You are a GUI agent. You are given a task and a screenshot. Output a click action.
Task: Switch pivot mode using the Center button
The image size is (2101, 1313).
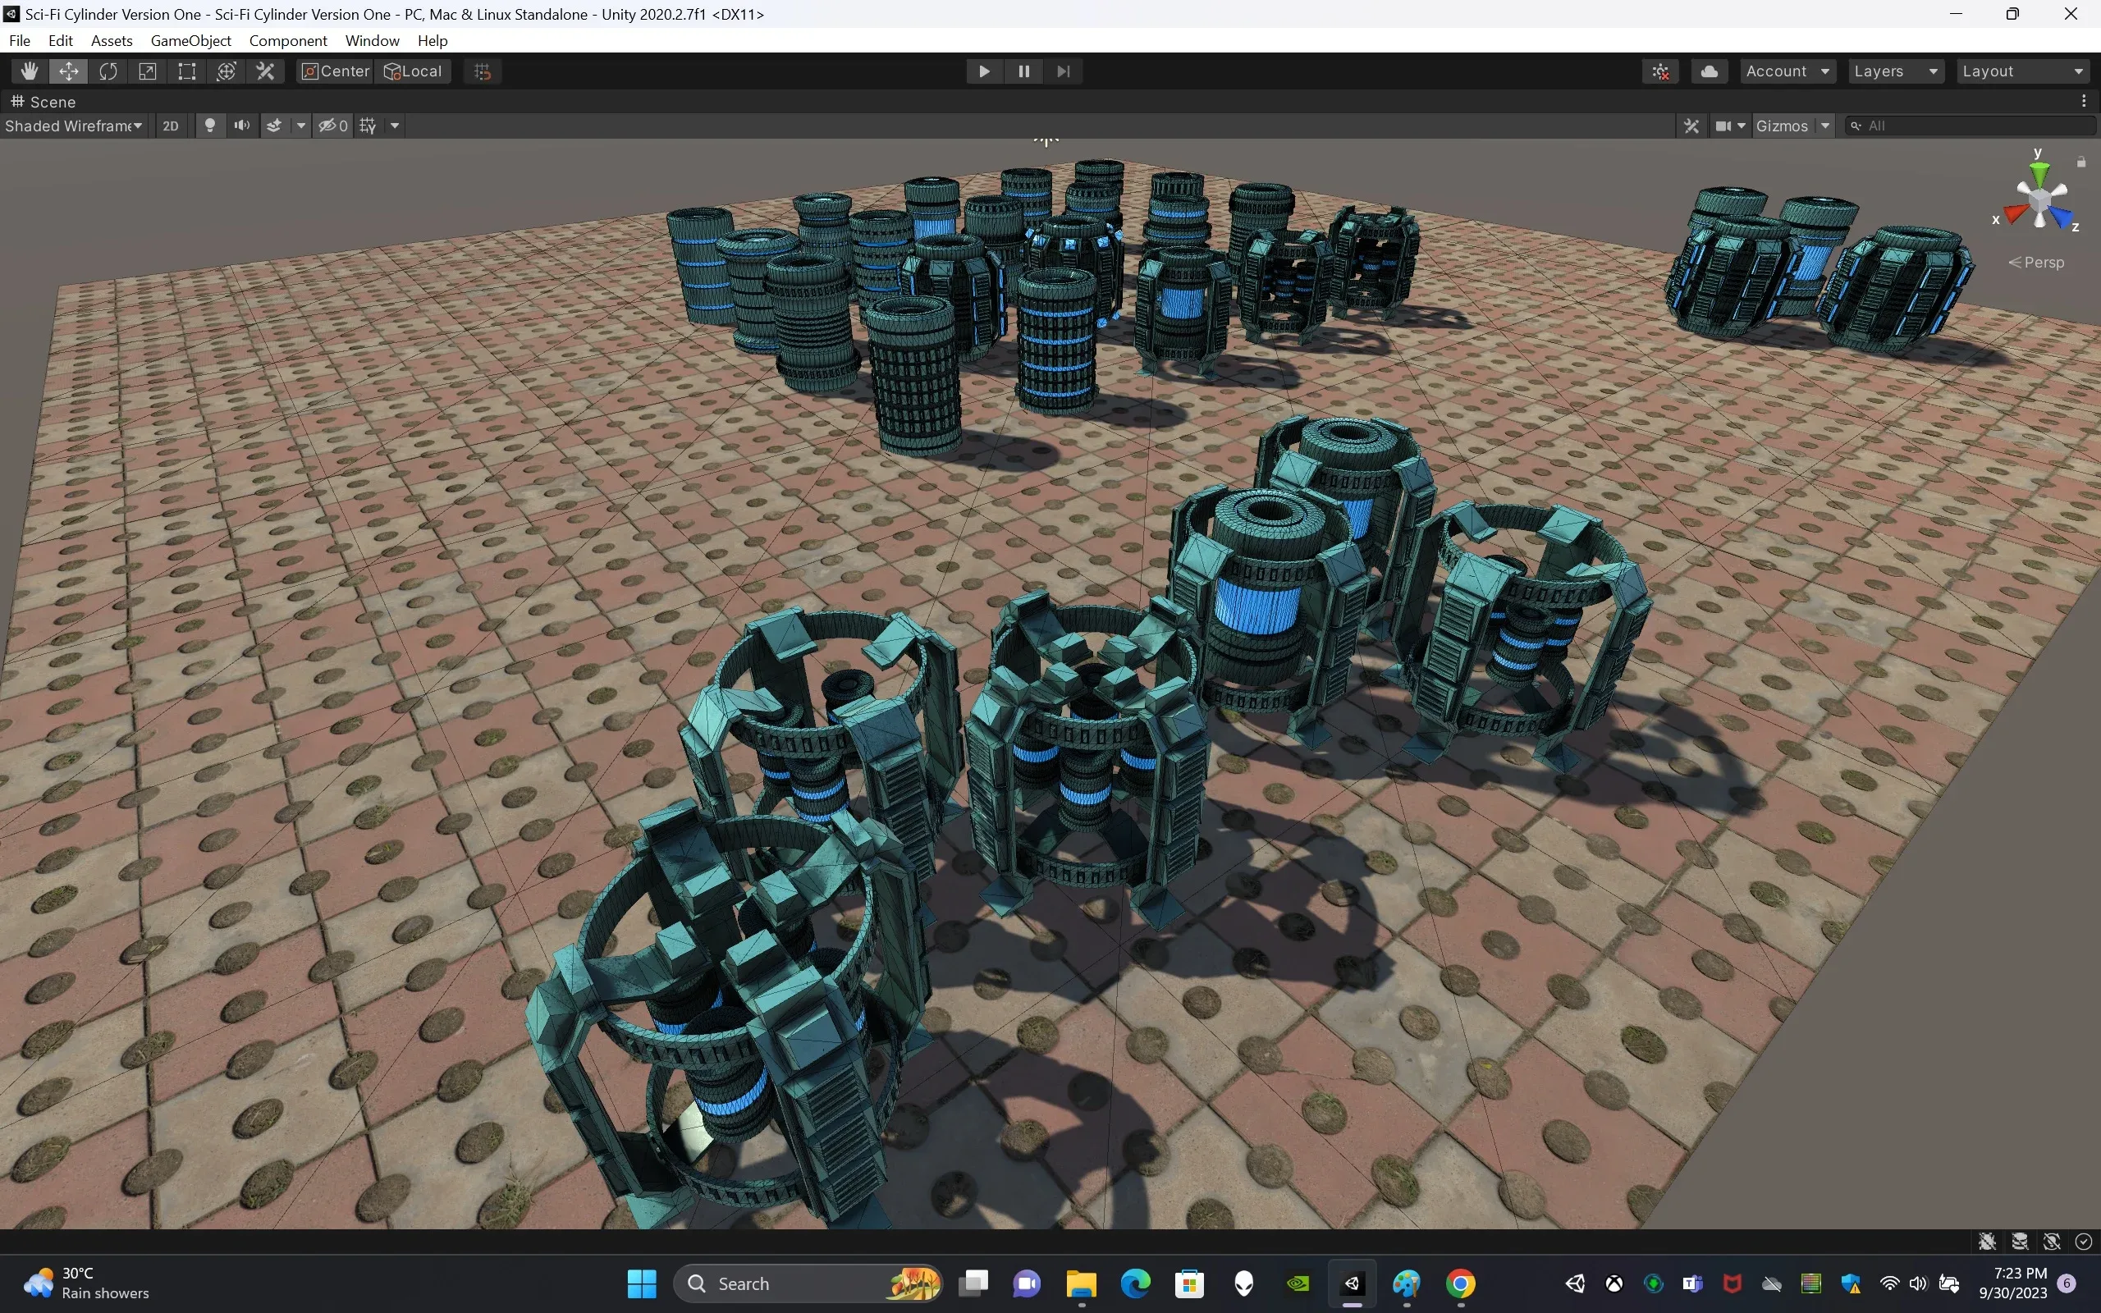click(x=334, y=71)
